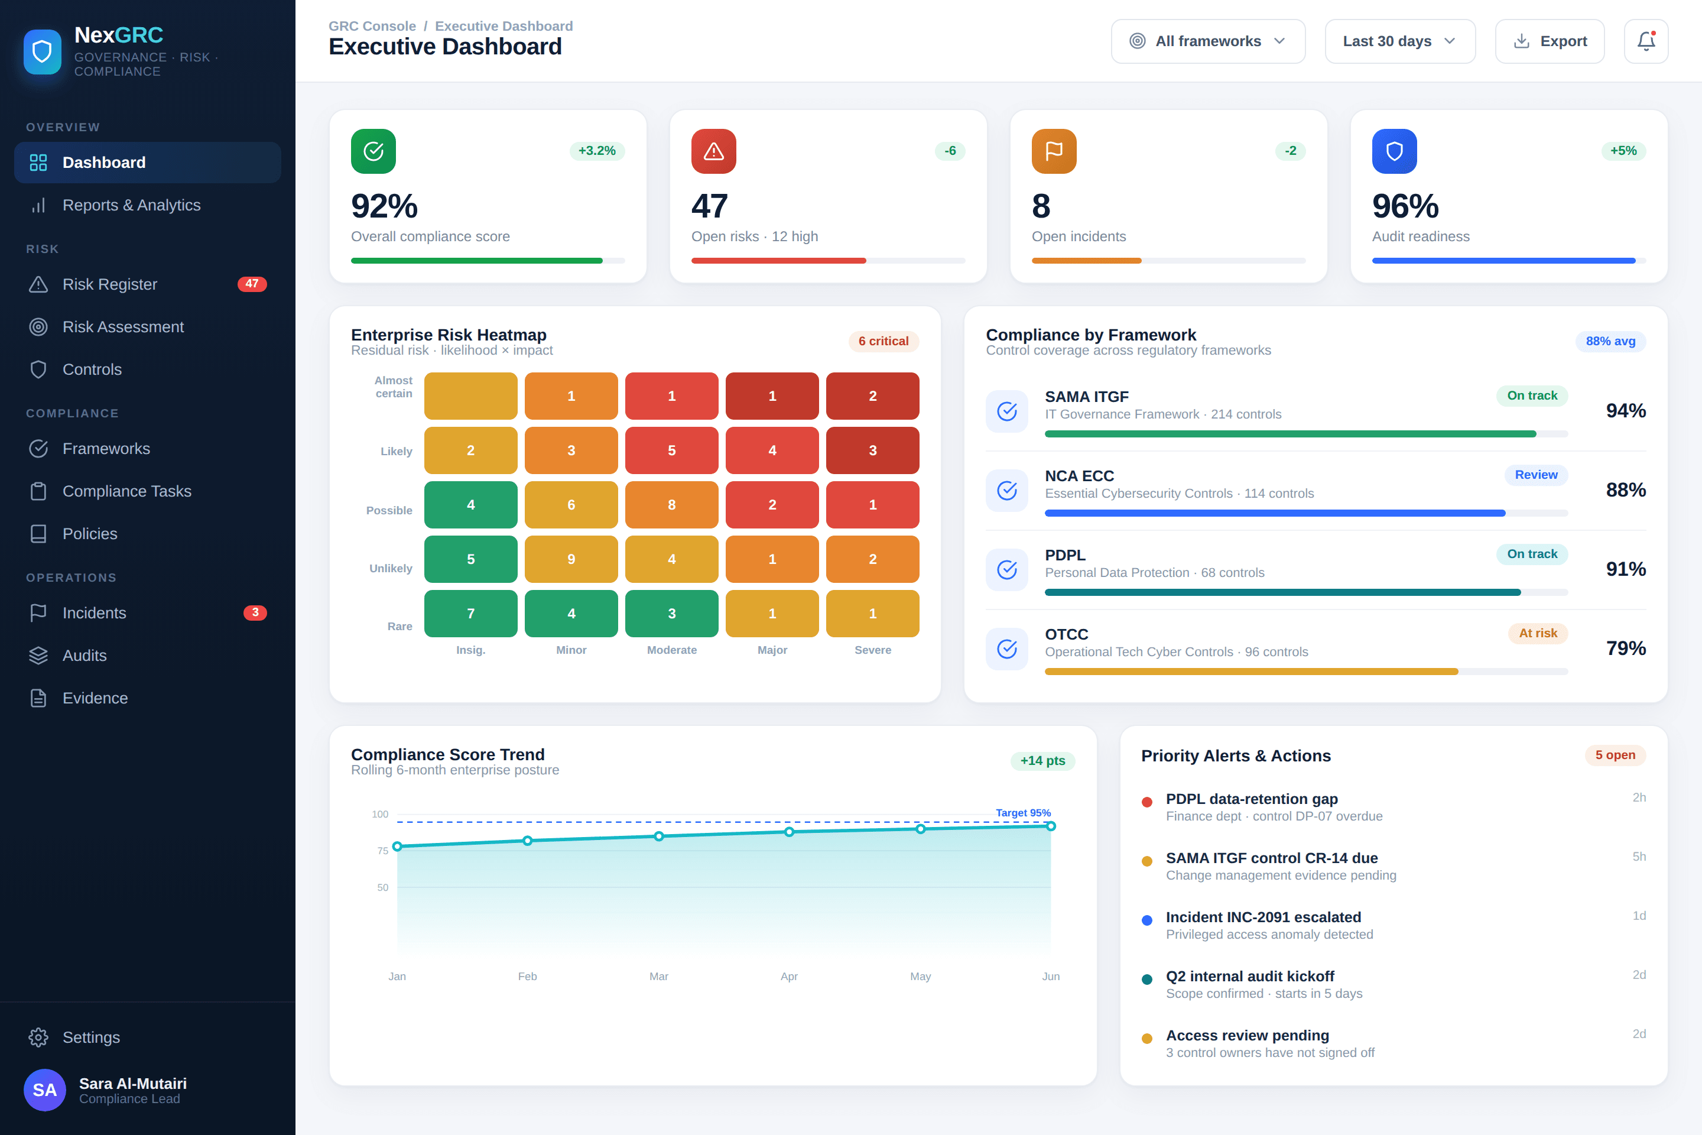The image size is (1702, 1135).
Task: Open Sara Al-Mutairi user profile
Action: click(148, 1089)
